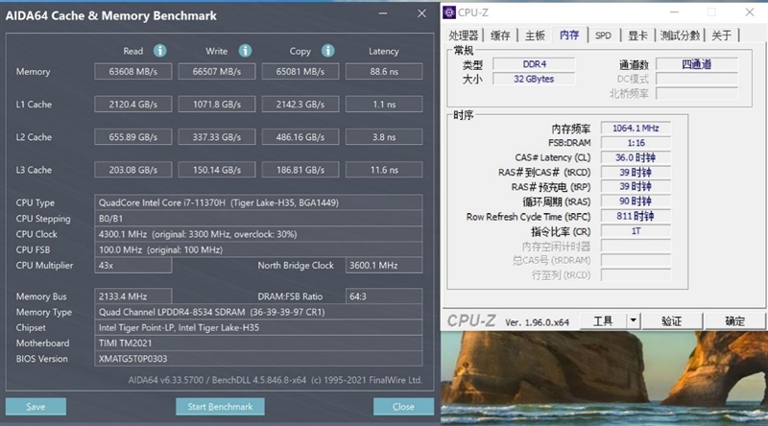Image resolution: width=768 pixels, height=426 pixels.
Task: Click the Memory Copy value 65081 MB/s
Action: click(300, 72)
